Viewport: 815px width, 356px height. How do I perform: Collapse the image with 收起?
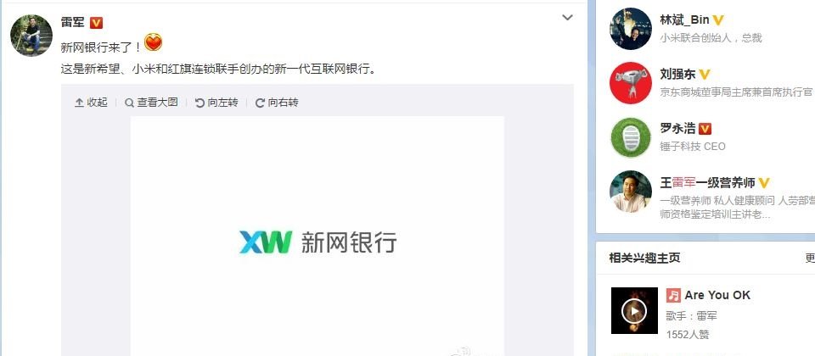pos(91,103)
